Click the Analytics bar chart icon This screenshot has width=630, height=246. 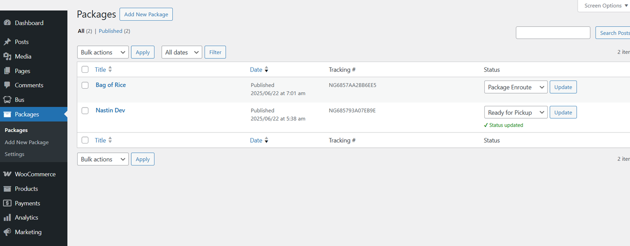click(7, 218)
